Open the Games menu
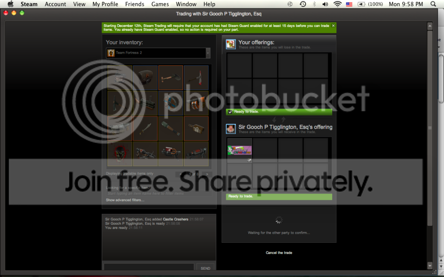The height and width of the screenshot is (277, 444). coord(160,4)
